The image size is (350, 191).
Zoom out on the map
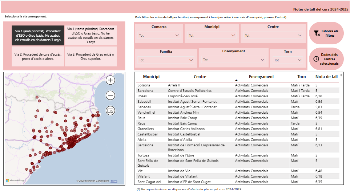click(110, 95)
